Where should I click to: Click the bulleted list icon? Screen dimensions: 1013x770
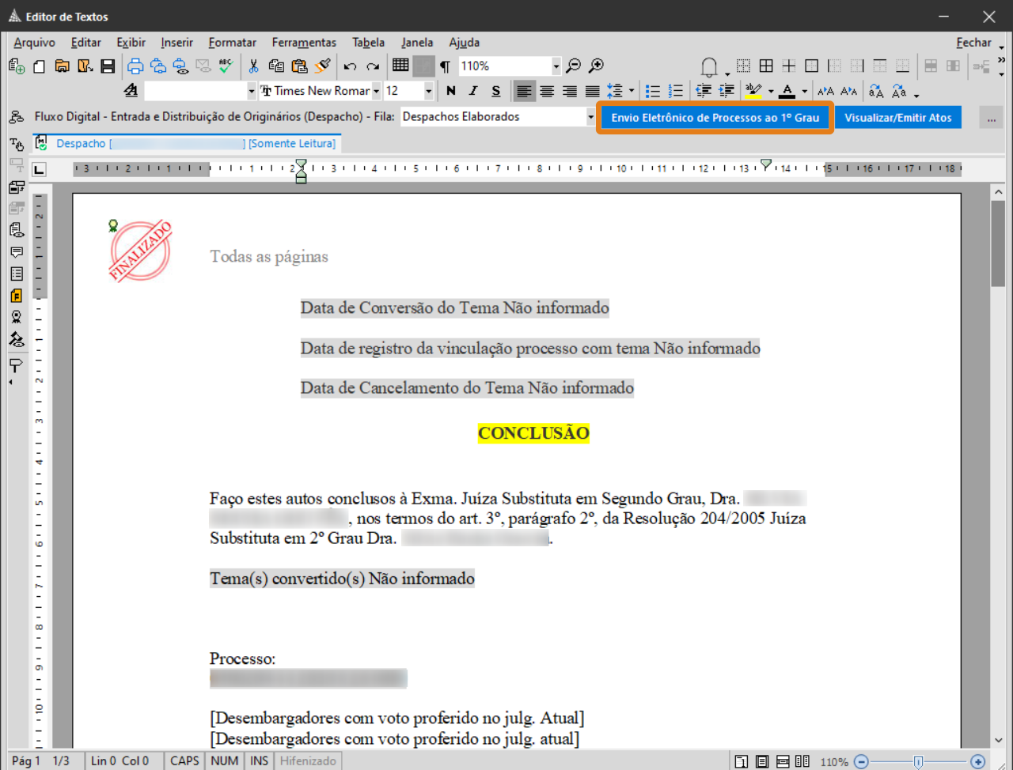pos(653,91)
